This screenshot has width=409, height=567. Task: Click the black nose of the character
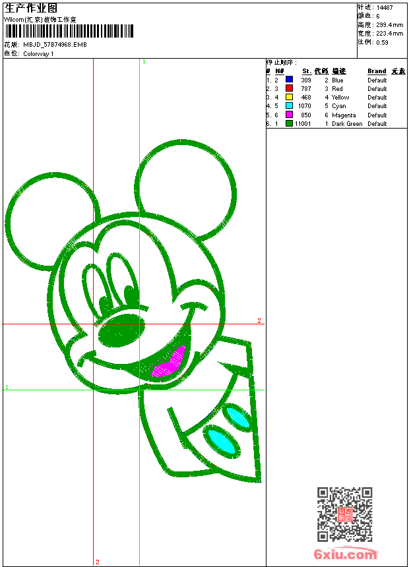click(x=121, y=330)
